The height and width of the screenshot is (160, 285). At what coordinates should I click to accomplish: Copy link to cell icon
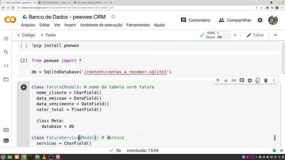(234, 80)
